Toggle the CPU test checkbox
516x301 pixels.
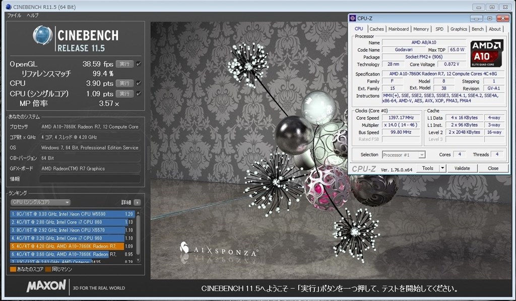click(139, 83)
